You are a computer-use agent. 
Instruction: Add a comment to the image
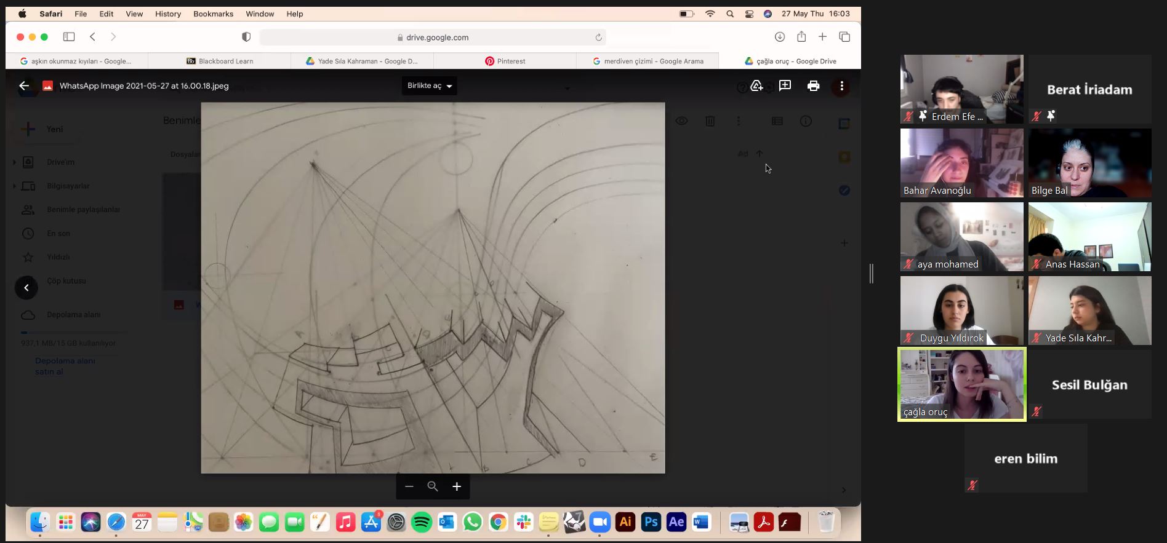(x=785, y=86)
